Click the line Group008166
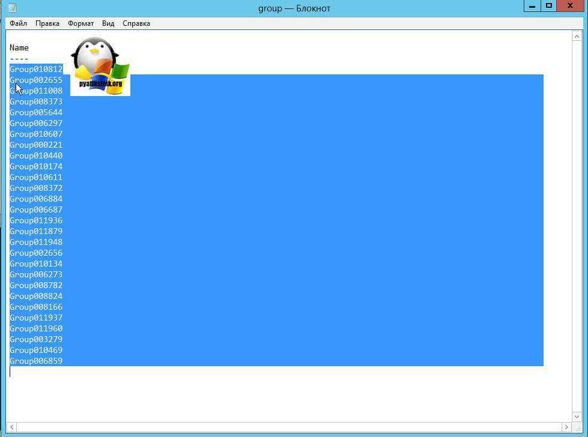Viewport: 588px width, 437px height. (36, 307)
